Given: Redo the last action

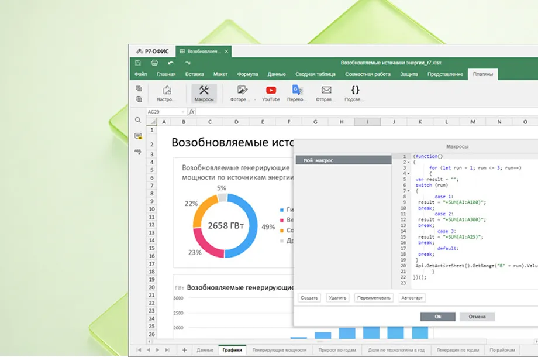Looking at the screenshot, I should tap(187, 63).
